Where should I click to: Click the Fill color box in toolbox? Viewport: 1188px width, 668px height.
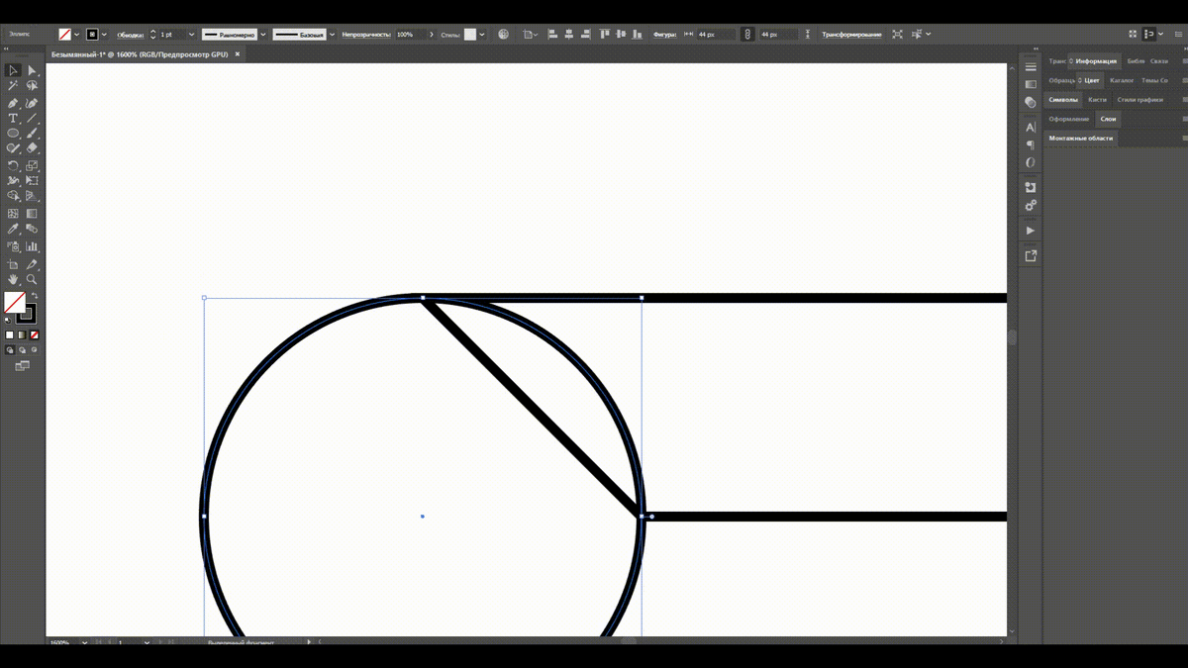(14, 302)
